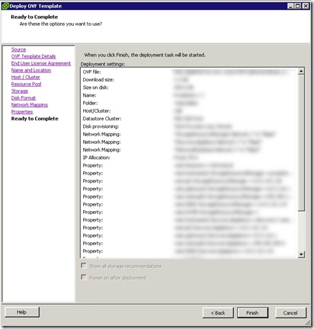
Task: Jump to Name and Location step
Action: coord(31,70)
